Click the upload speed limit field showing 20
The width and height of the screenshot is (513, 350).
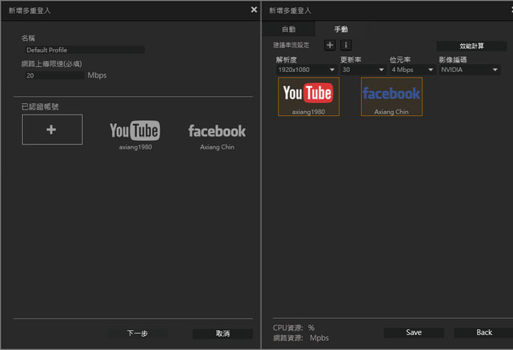[x=53, y=75]
